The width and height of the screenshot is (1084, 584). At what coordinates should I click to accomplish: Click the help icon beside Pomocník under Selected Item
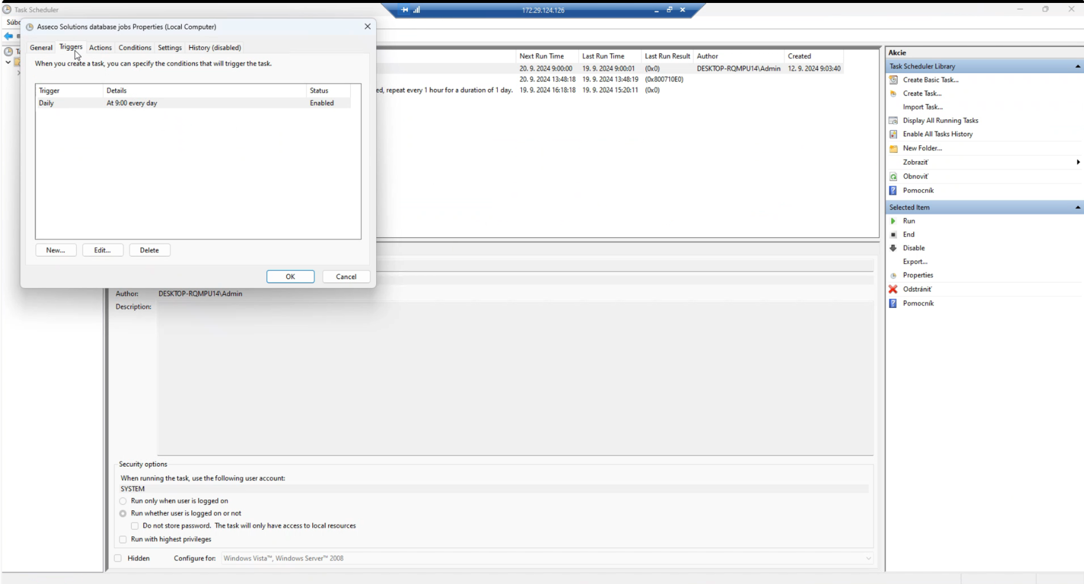coord(893,303)
